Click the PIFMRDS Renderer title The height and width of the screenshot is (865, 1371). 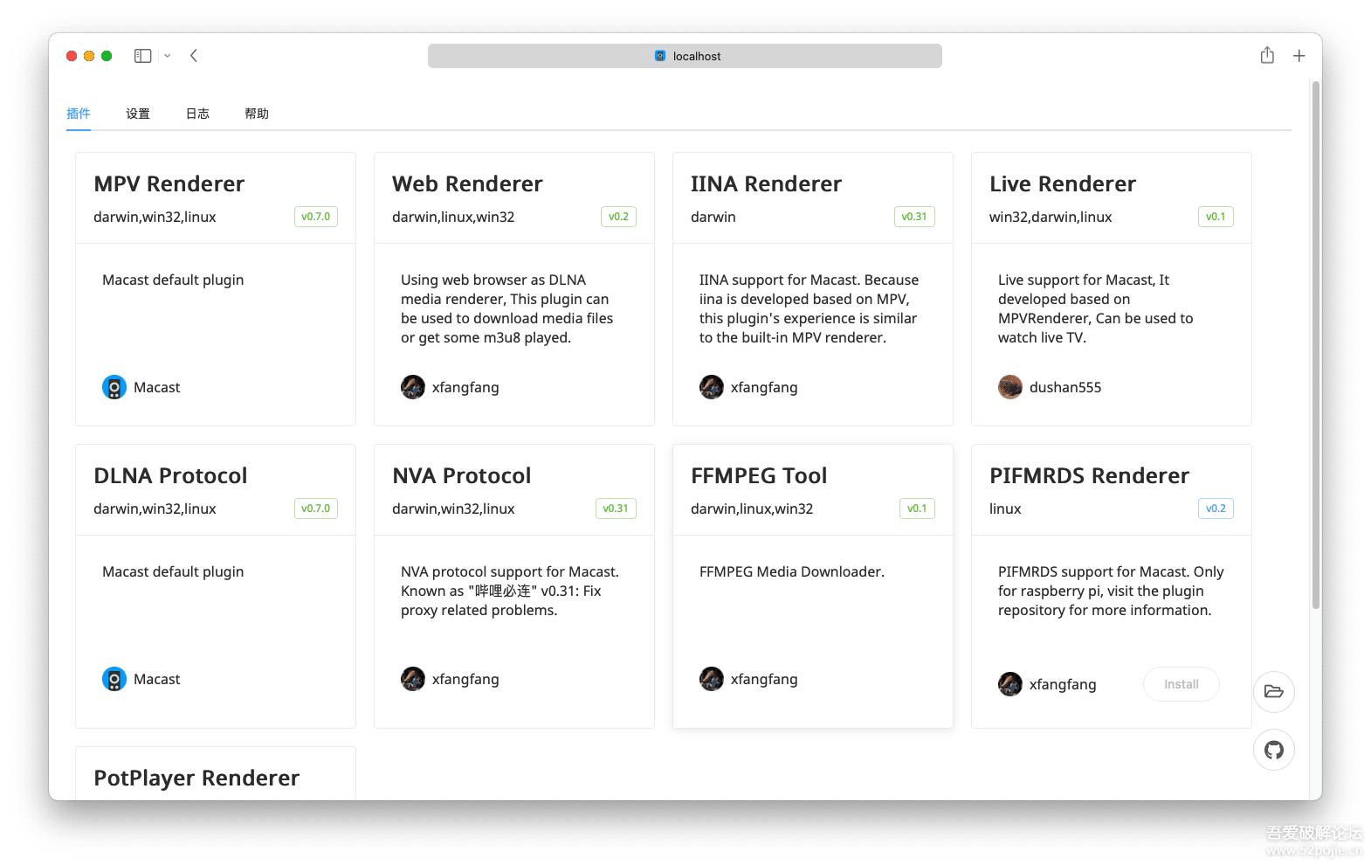pyautogui.click(x=1089, y=475)
